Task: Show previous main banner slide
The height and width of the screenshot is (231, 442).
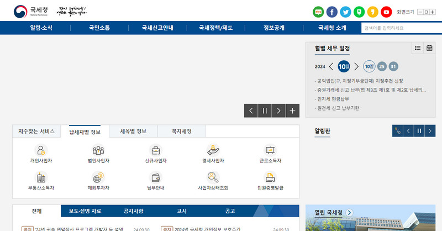Action: tap(251, 111)
